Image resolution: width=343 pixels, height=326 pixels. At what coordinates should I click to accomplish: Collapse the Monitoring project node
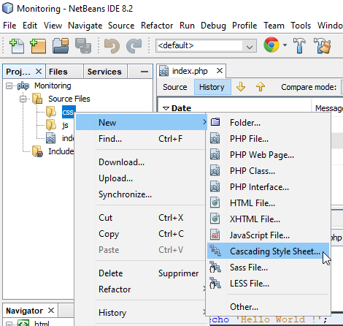[9, 86]
